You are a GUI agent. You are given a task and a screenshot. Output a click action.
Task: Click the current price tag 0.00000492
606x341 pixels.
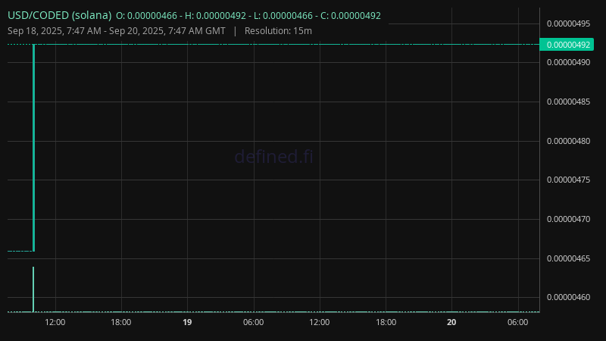click(x=567, y=45)
